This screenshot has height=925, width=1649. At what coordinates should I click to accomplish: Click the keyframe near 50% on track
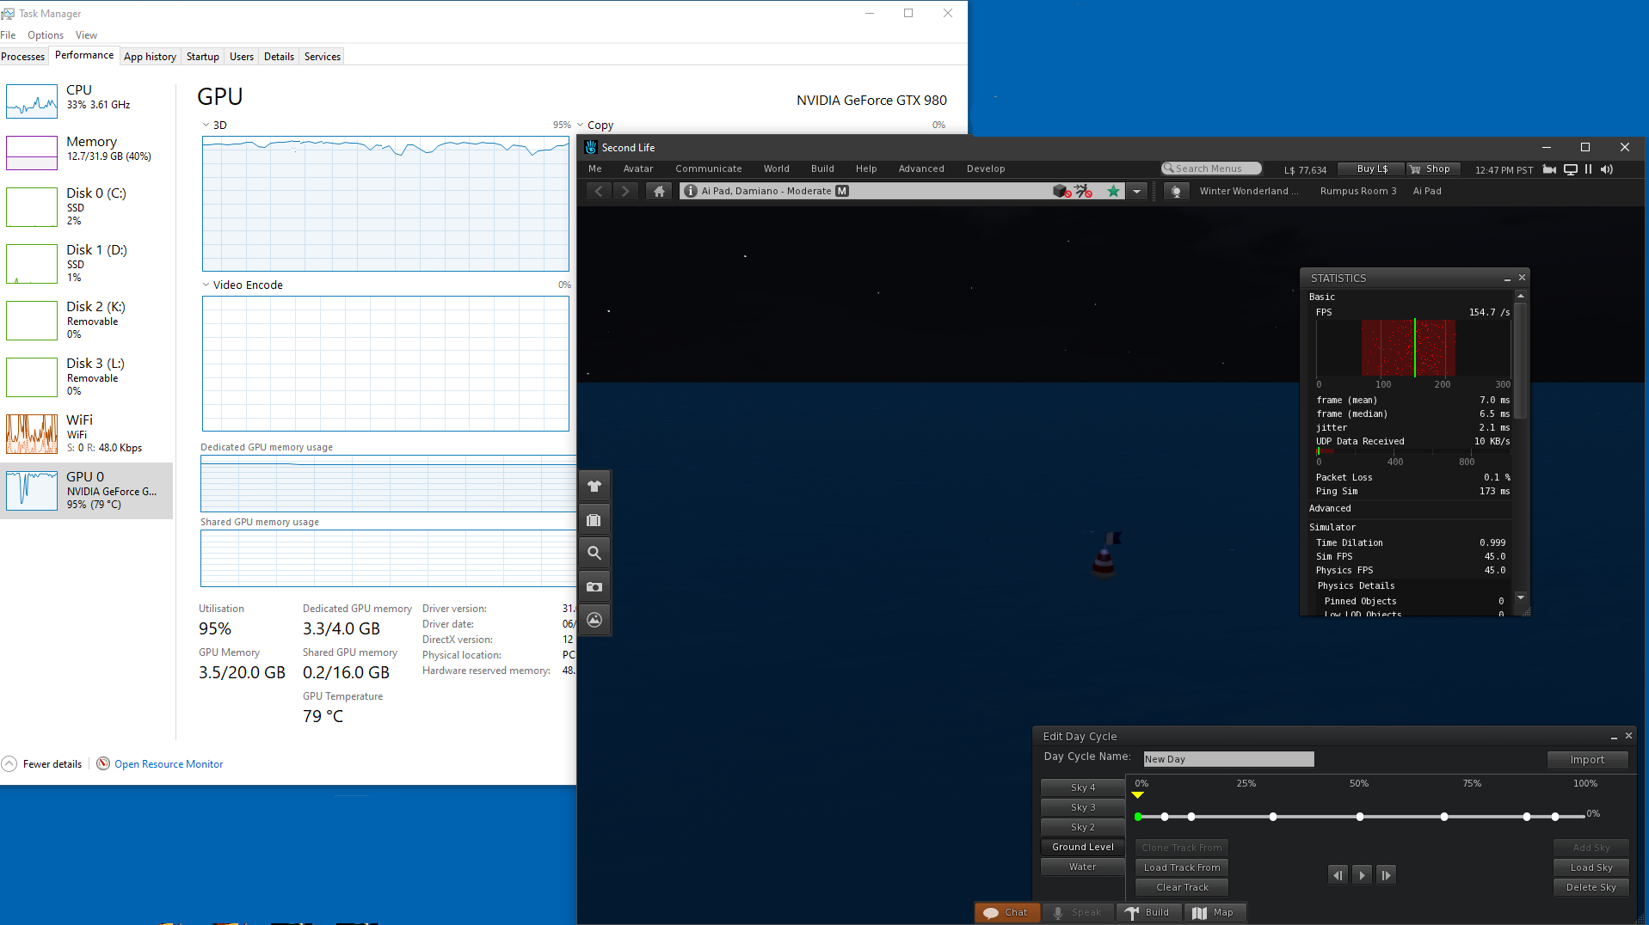click(1360, 817)
